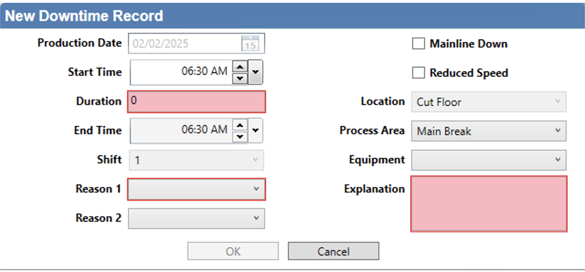Click into the Duration input field
585x272 pixels.
coord(197,102)
